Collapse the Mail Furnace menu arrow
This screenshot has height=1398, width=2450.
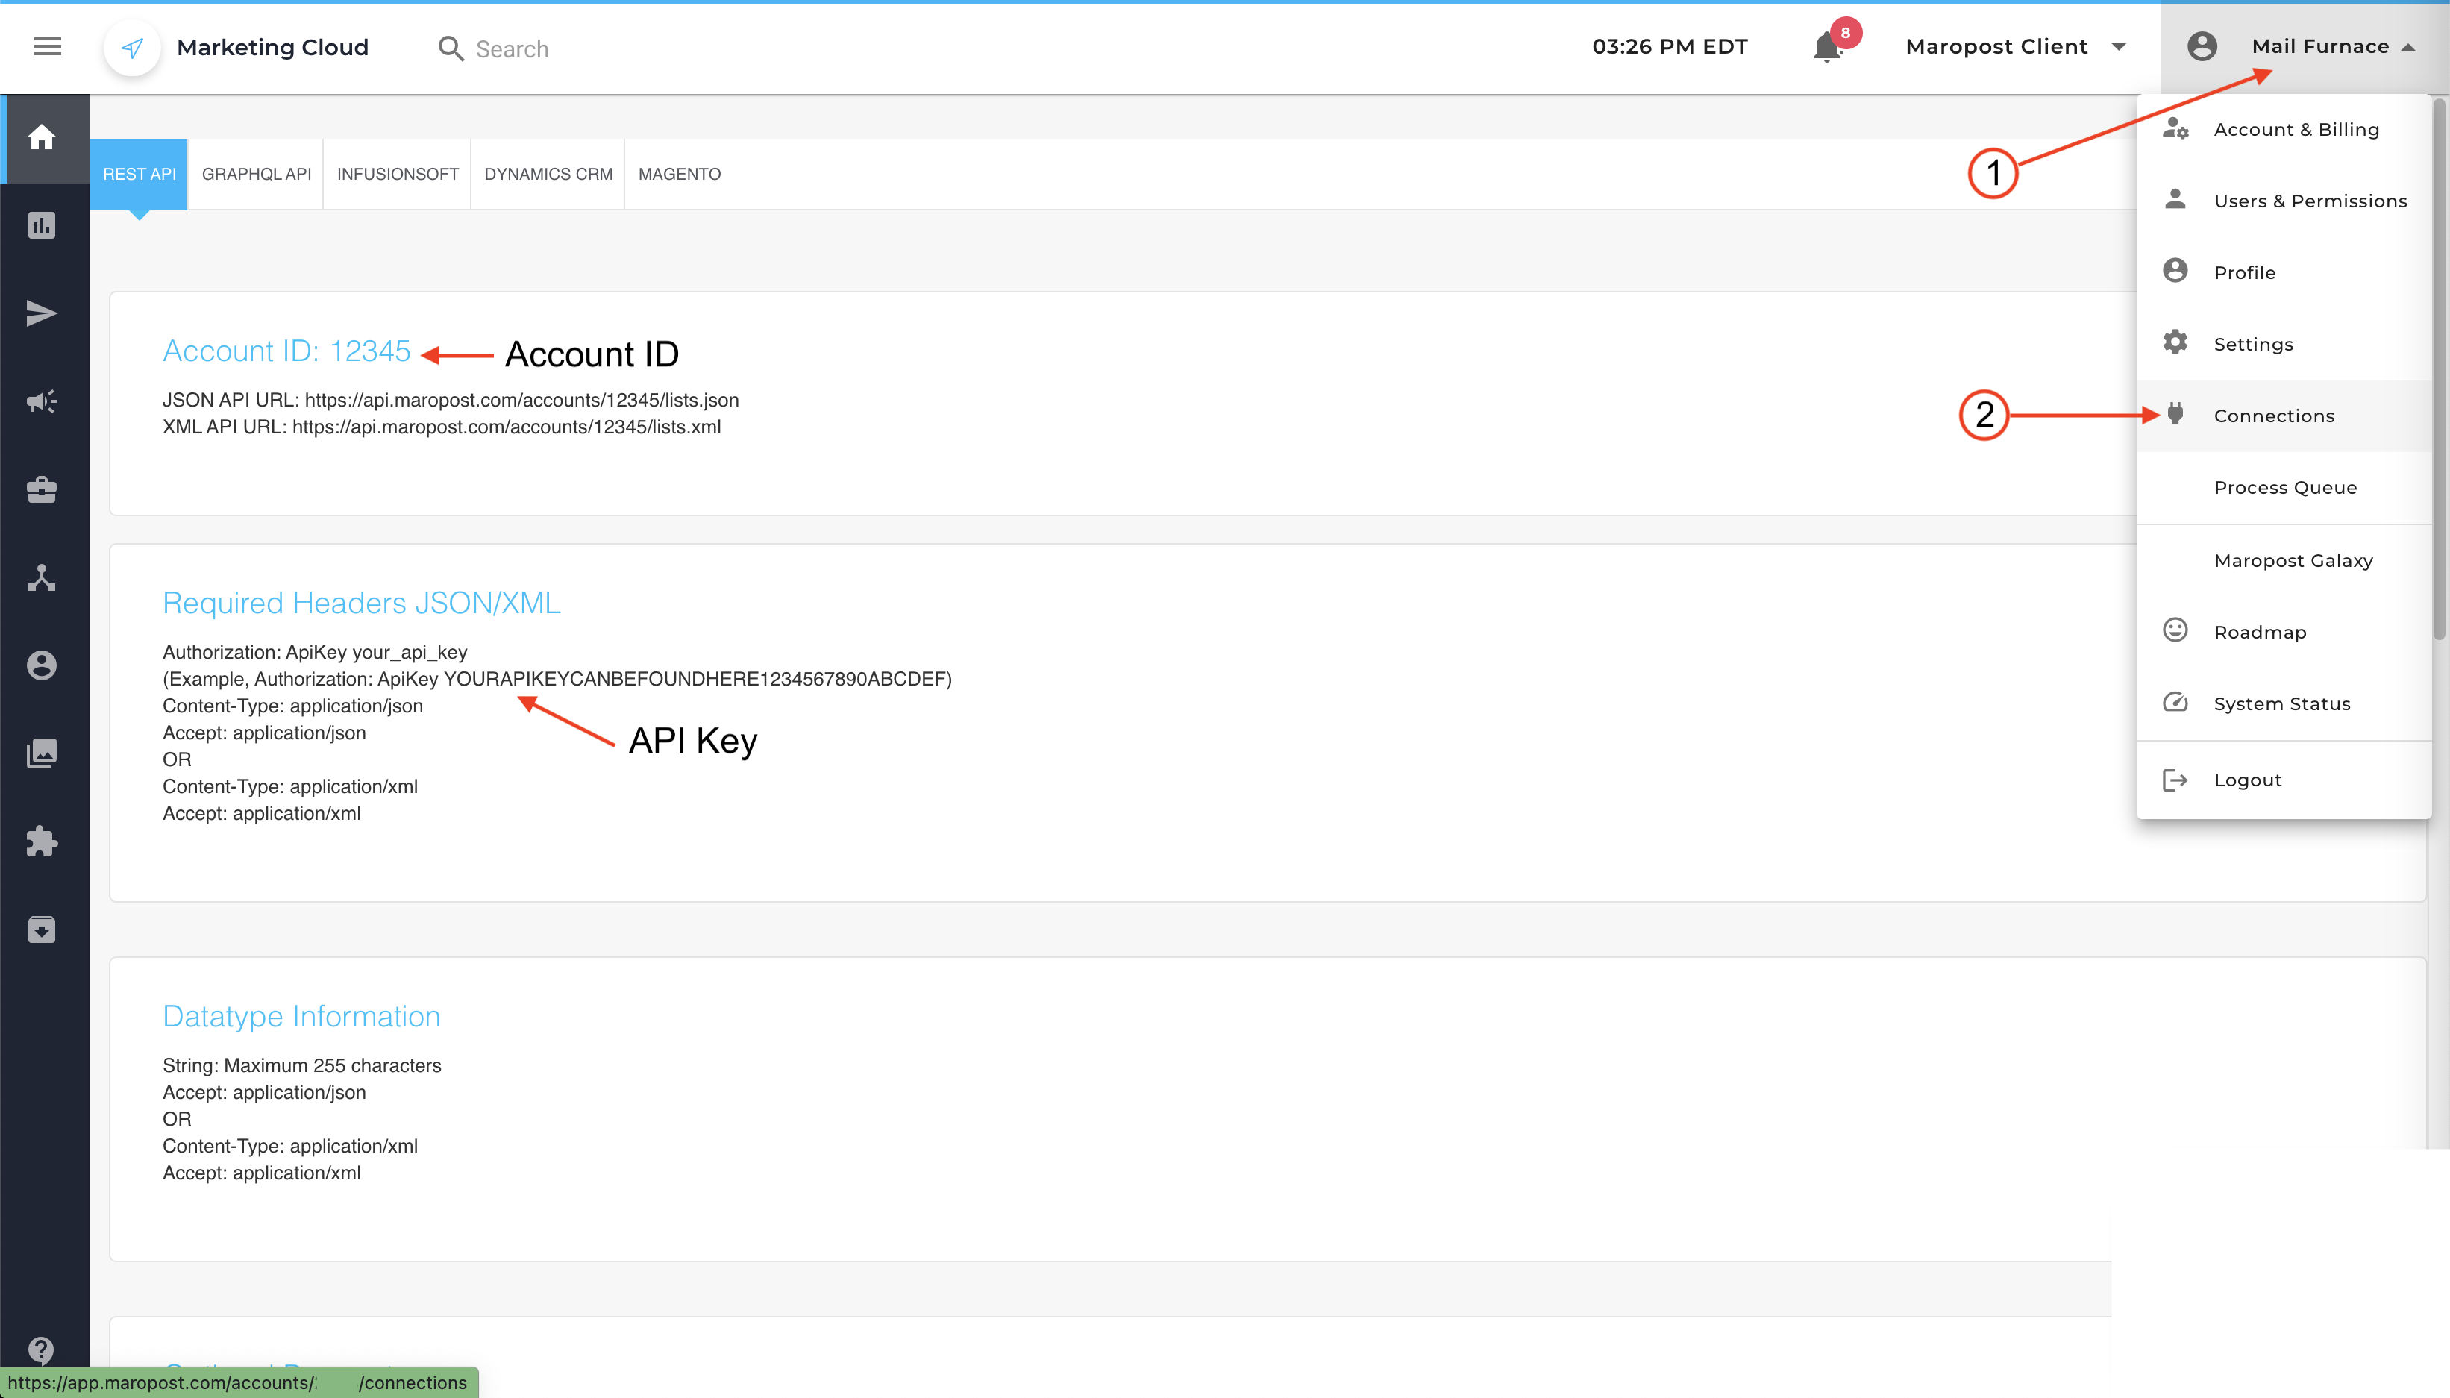2407,47
